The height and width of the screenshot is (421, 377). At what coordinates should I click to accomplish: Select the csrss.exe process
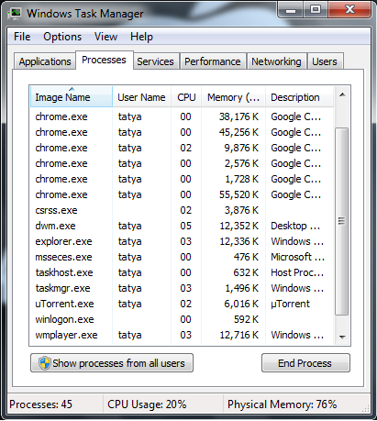[182, 210]
